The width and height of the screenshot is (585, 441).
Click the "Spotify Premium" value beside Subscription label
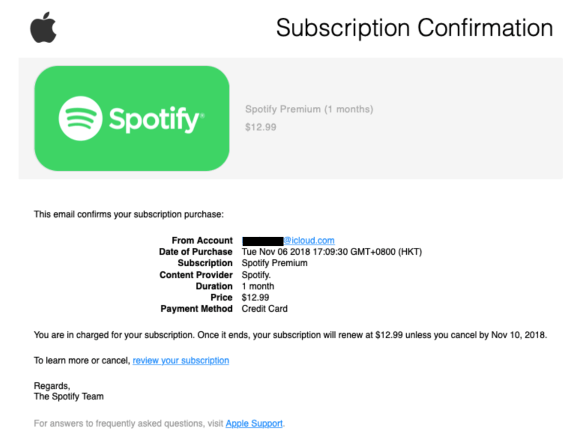coord(274,263)
